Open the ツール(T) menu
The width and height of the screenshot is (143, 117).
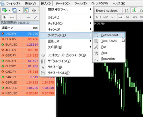tap(81, 4)
